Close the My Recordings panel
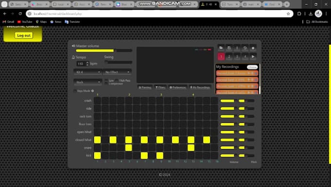 [x=252, y=67]
